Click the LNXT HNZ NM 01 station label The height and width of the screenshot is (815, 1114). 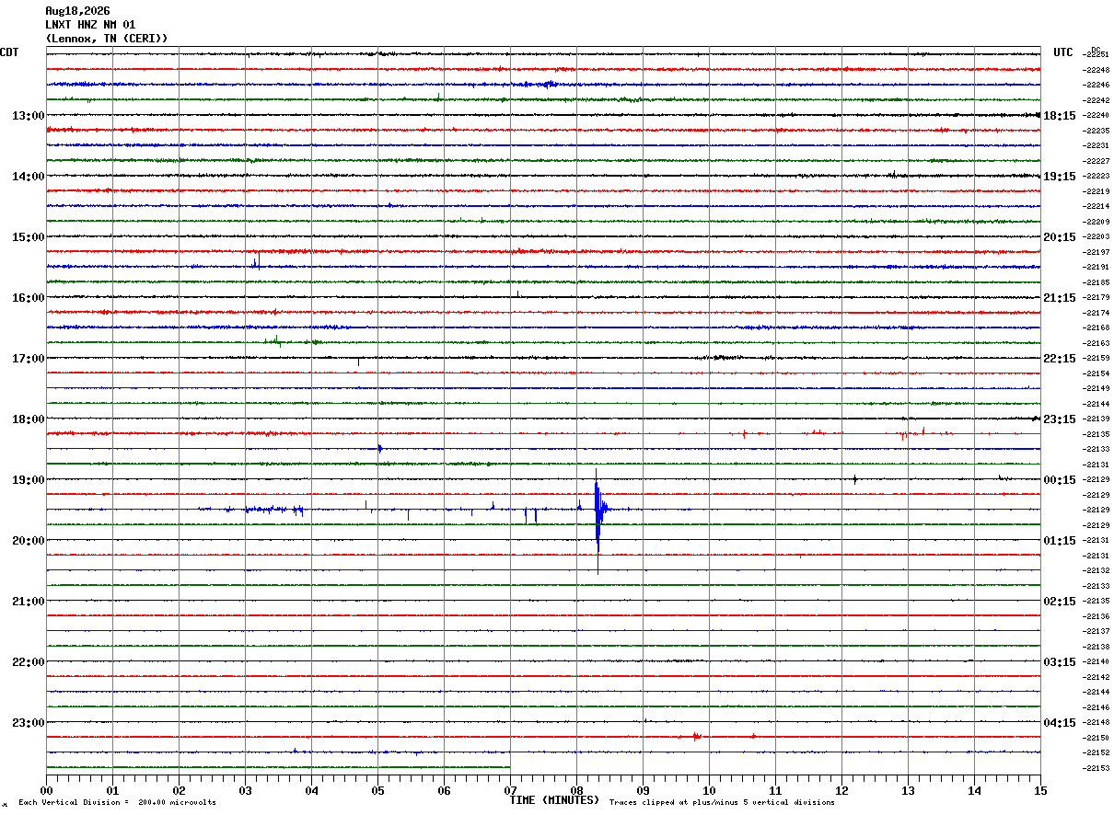90,25
